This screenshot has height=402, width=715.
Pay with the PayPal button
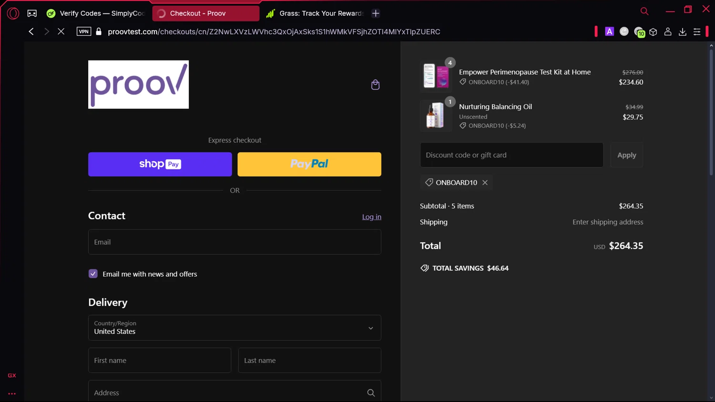309,164
